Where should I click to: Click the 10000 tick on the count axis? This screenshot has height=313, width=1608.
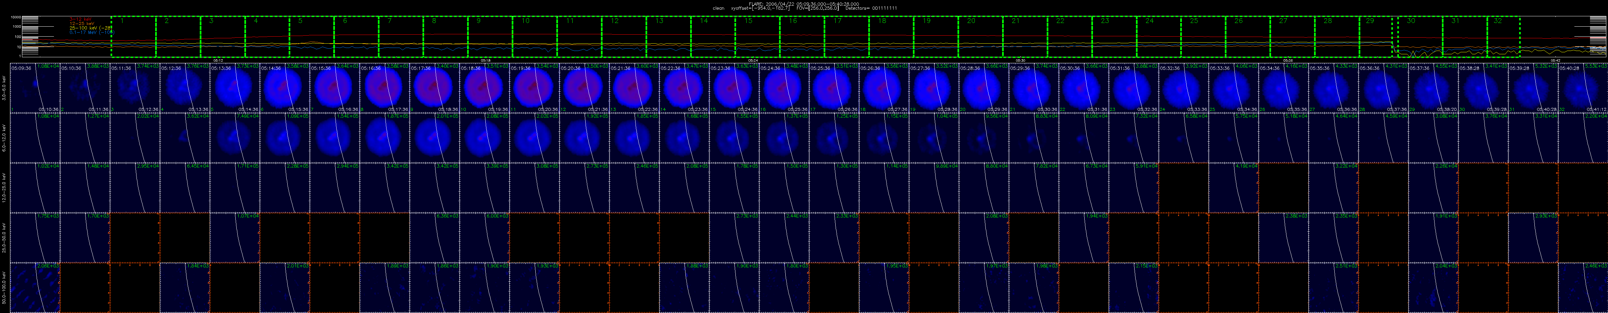pyautogui.click(x=16, y=17)
